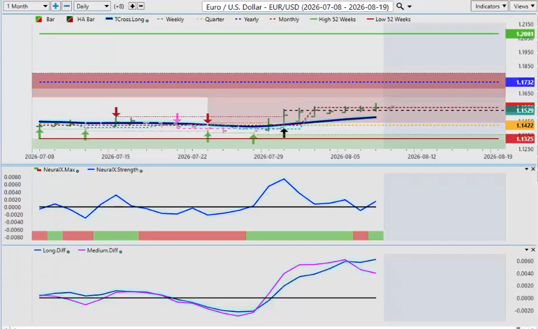The height and width of the screenshot is (329, 538).
Task: Click the magnifier symbol search icon
Action: (400, 7)
